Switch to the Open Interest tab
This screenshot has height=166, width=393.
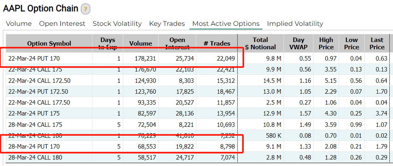[x=62, y=24]
